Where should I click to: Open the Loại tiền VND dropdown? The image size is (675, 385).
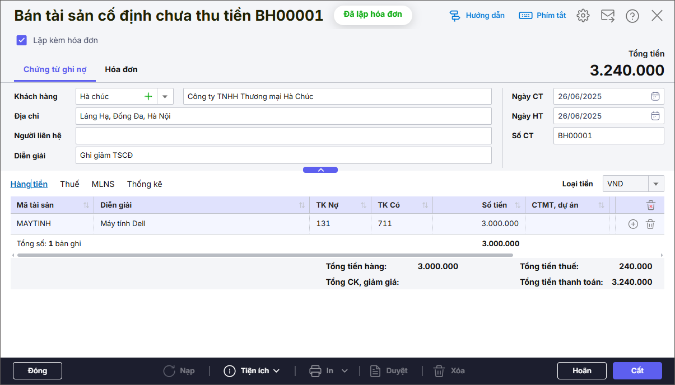[x=656, y=184]
